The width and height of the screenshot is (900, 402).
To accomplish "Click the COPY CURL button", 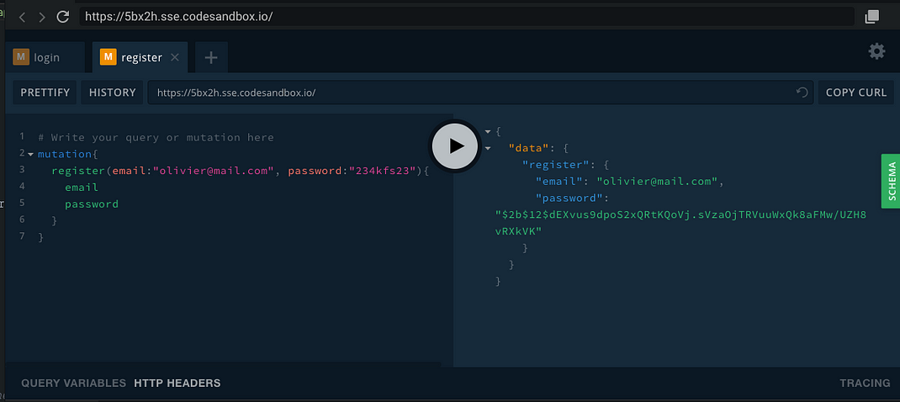I will pyautogui.click(x=855, y=93).
